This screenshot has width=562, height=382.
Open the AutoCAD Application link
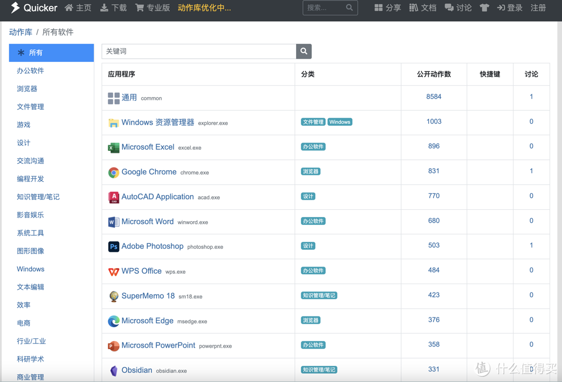157,196
